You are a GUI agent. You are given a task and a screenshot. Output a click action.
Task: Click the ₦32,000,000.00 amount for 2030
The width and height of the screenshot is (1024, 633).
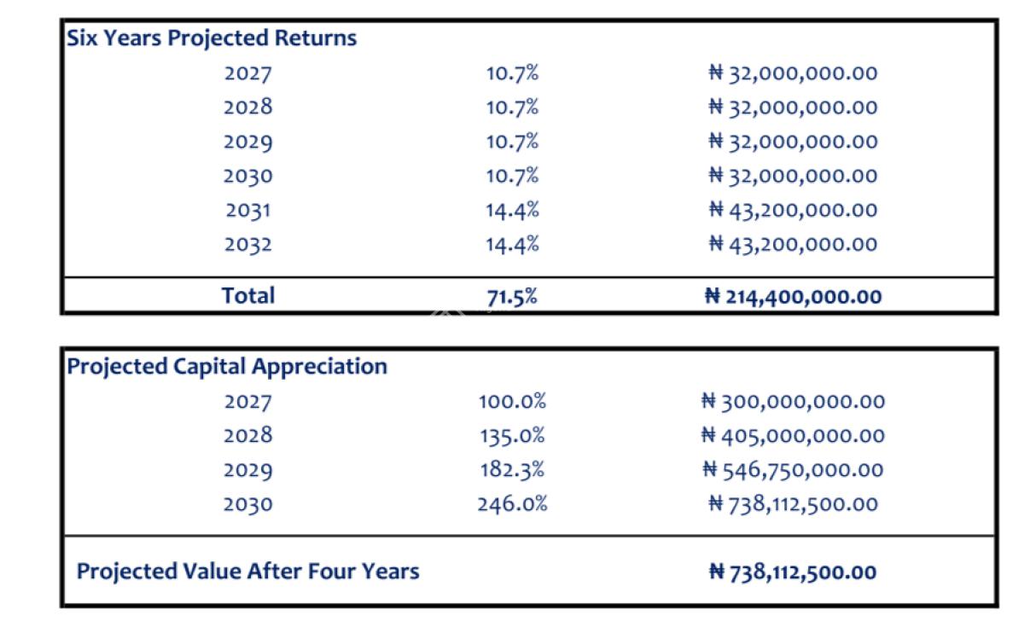pyautogui.click(x=794, y=176)
